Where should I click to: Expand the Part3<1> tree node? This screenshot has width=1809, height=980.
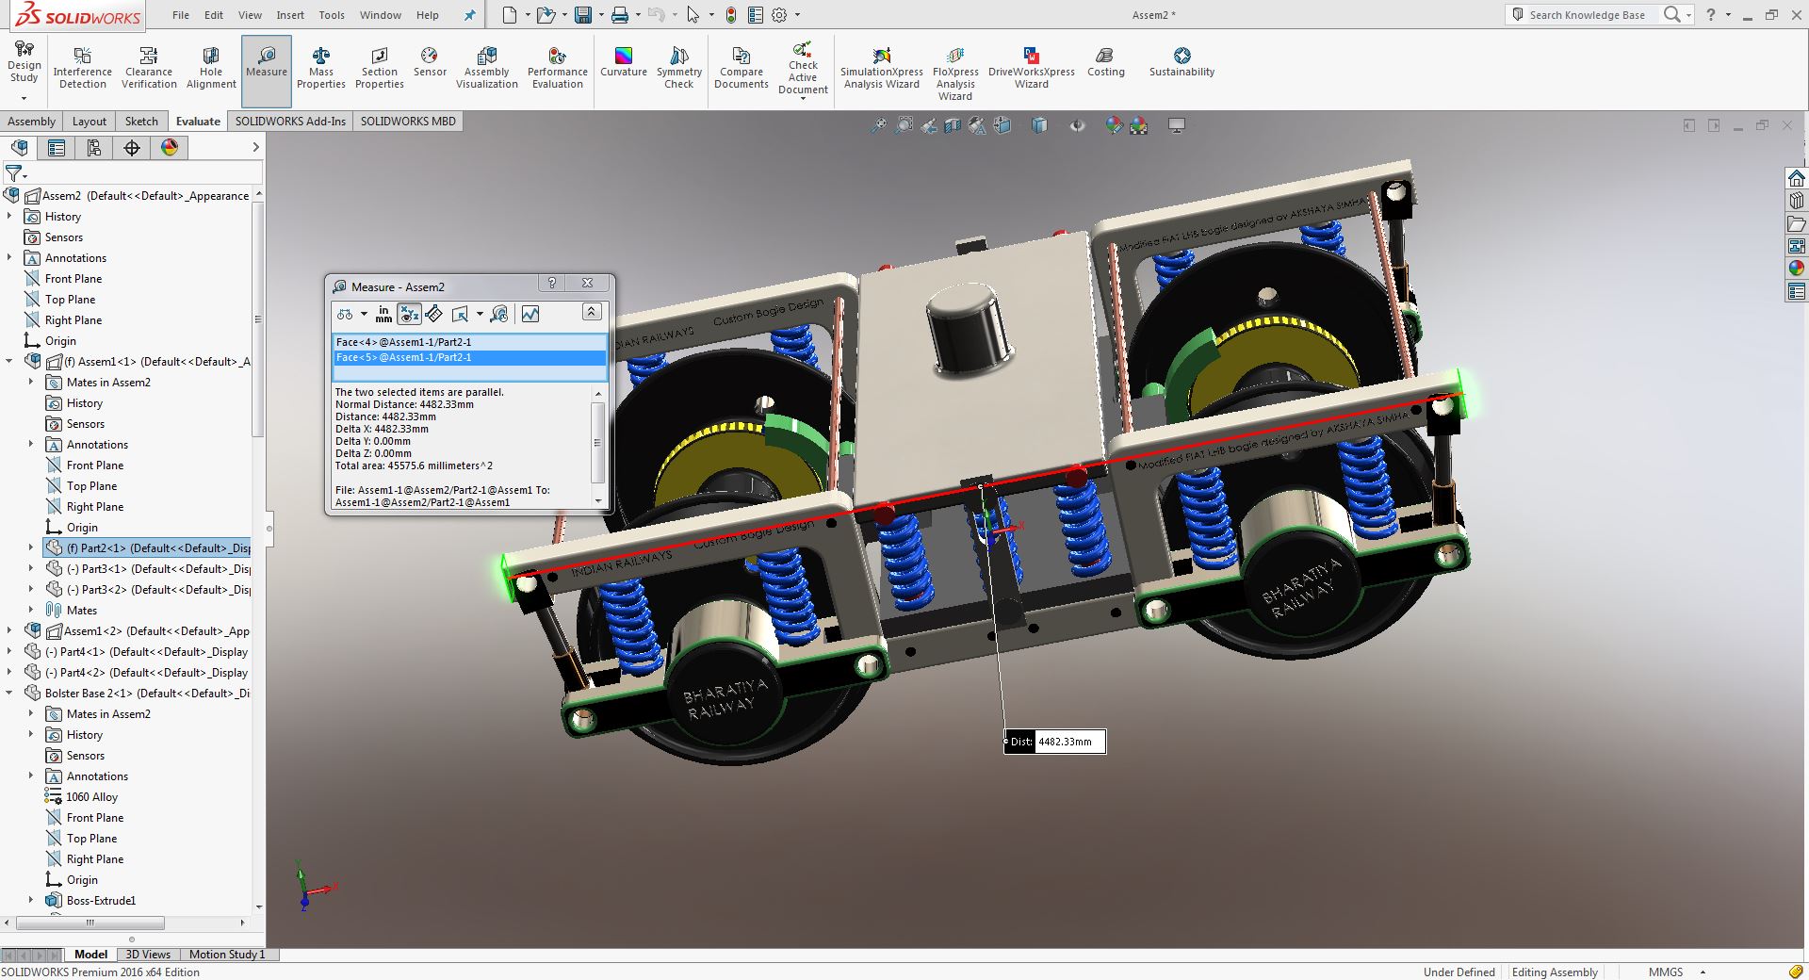tap(31, 568)
